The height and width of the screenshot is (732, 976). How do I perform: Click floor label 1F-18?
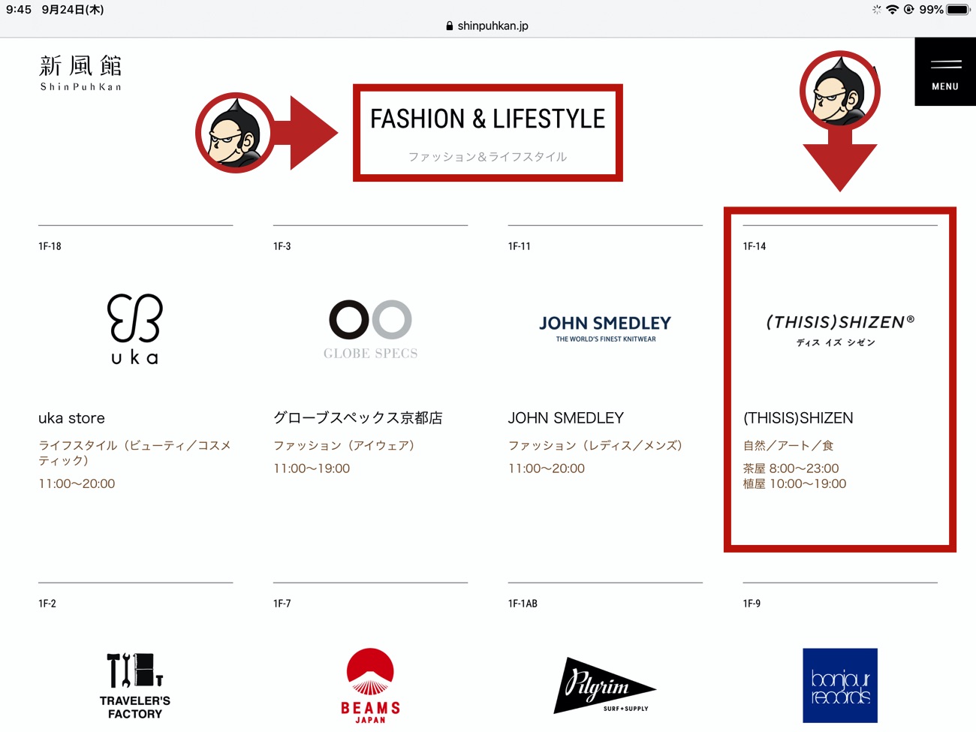coord(50,246)
